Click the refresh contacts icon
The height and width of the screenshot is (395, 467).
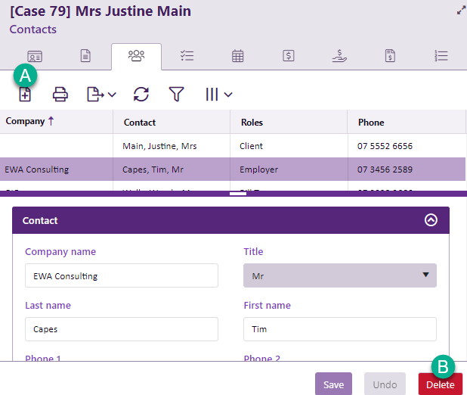141,95
